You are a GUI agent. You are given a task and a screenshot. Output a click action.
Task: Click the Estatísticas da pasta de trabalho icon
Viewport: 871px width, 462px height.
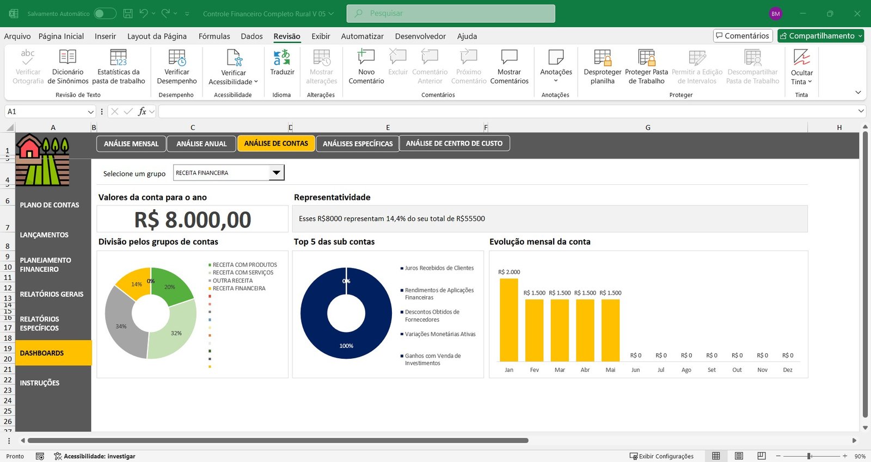click(118, 58)
